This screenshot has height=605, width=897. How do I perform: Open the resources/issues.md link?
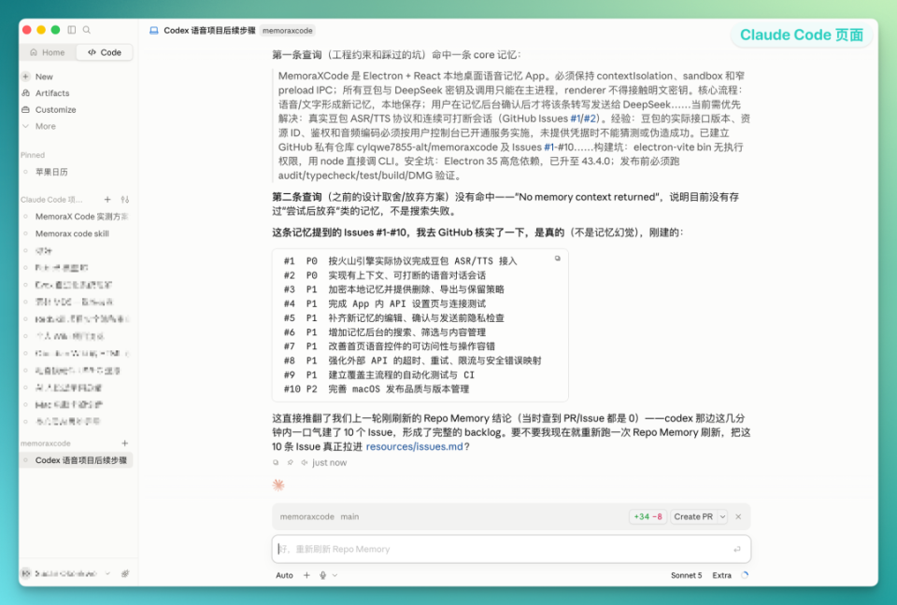(414, 446)
